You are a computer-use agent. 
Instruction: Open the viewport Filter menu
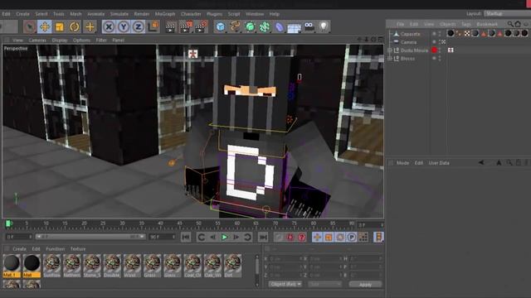pos(101,40)
